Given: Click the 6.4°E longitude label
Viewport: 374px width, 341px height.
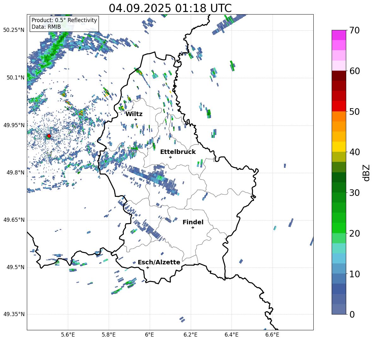Looking at the screenshot, I should pos(231,335).
